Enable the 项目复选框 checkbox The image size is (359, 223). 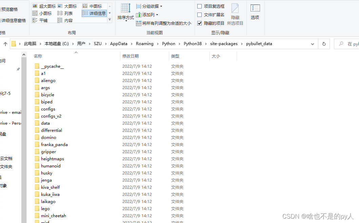coord(200,6)
